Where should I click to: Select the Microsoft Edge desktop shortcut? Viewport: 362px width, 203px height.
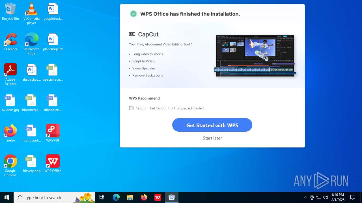point(31,44)
